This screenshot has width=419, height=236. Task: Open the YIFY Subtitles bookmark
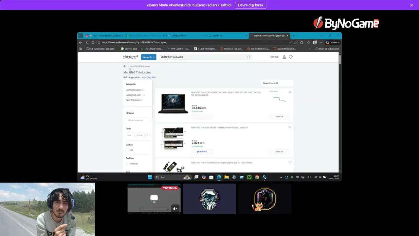[178, 49]
